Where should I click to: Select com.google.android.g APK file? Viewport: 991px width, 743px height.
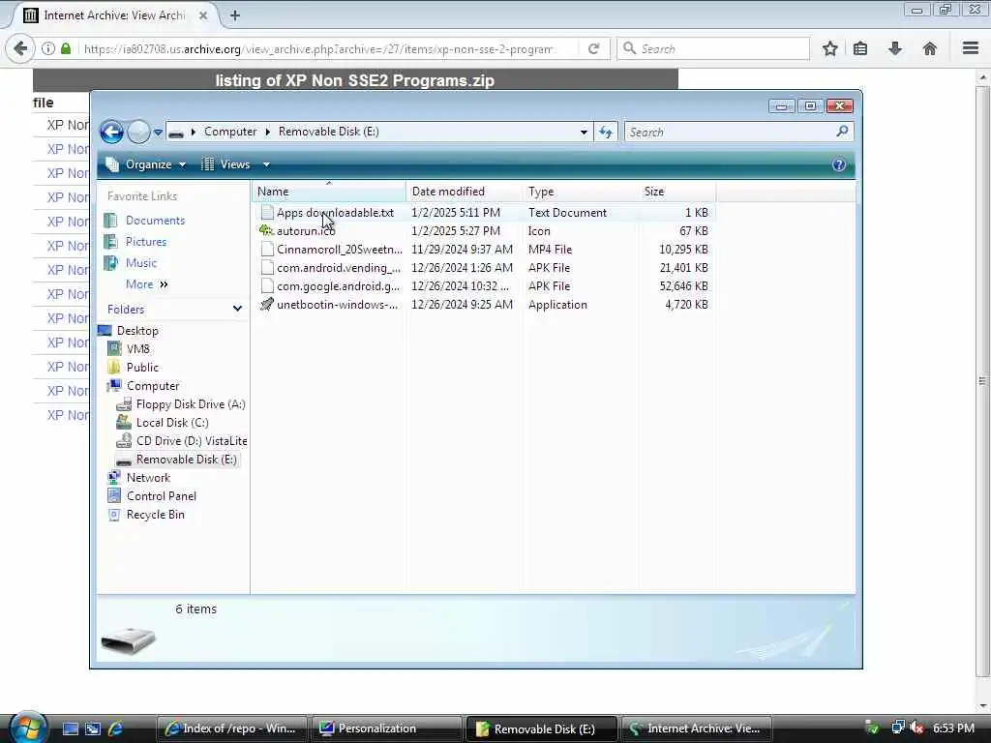[338, 286]
